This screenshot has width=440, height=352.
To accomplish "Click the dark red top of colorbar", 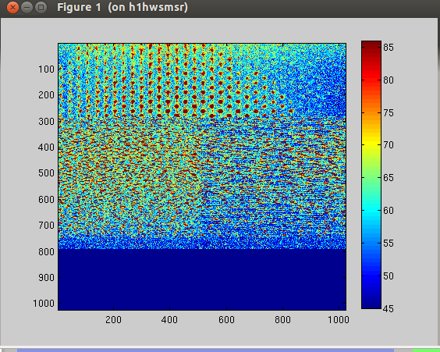I will 371,45.
